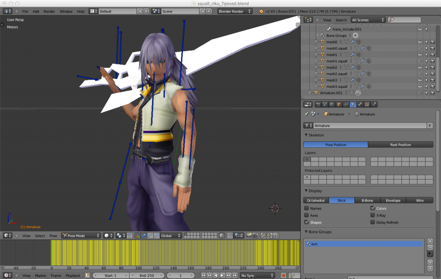Add a new bone group with plus button
Viewport: 441px width, 279px height.
(430, 241)
